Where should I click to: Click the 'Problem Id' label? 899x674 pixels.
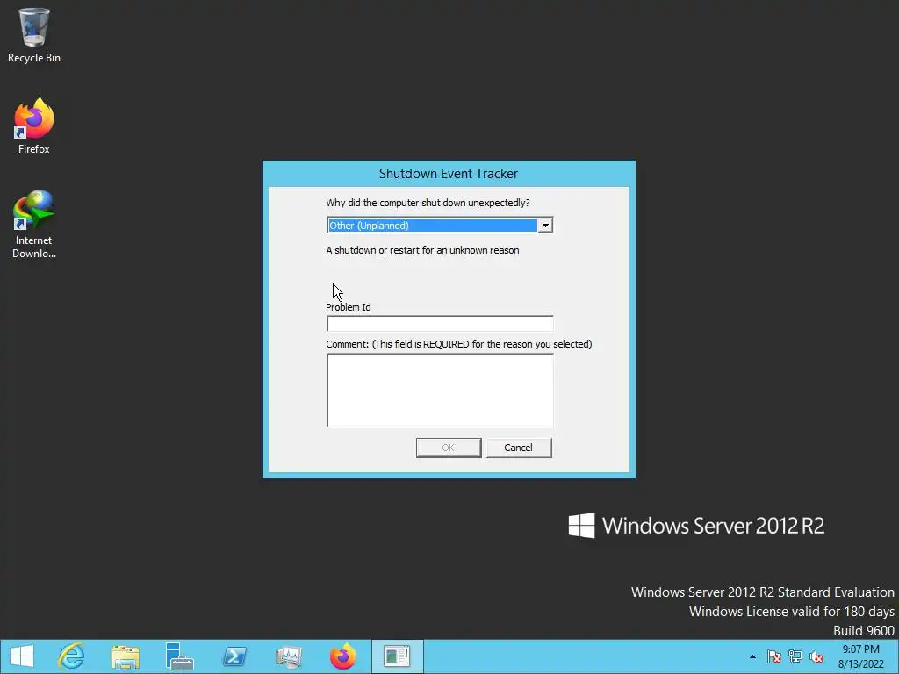tap(348, 307)
